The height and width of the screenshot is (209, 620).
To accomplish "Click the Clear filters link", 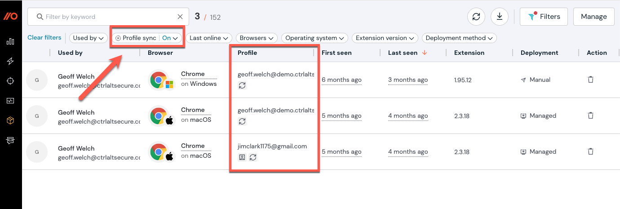I will click(x=44, y=38).
